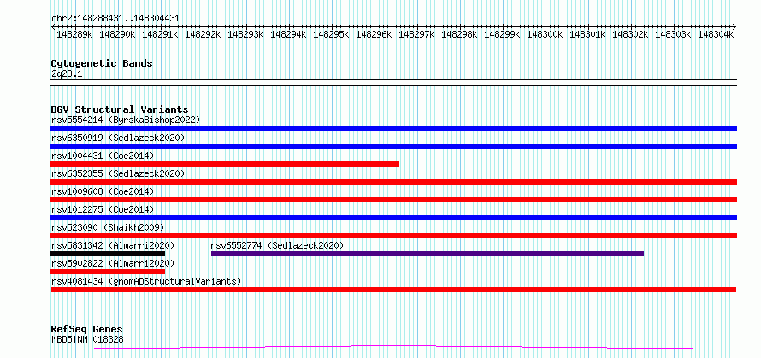Click the 148300k ruler tick label
Viewport: 761px width, 358px height.
click(545, 35)
